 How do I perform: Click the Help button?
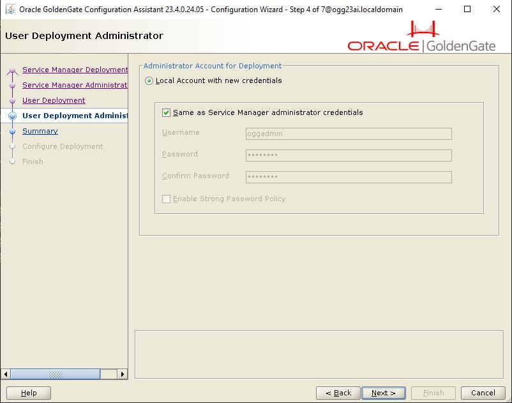point(29,393)
